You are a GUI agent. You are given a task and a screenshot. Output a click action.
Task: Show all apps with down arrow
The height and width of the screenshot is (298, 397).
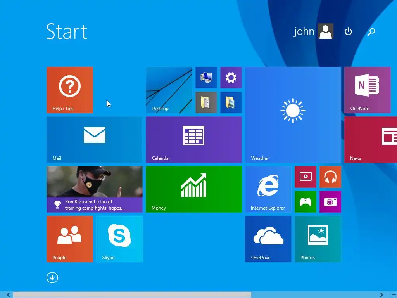[x=52, y=278]
